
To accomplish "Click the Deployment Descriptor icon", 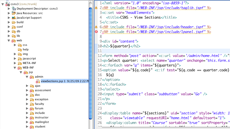I will coord(14,9).
